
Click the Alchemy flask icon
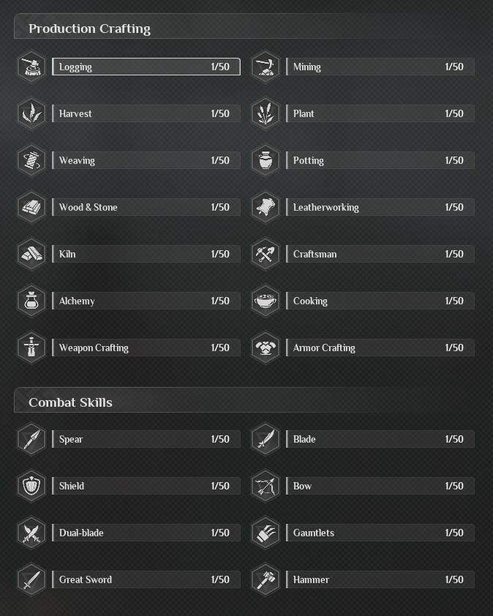[x=31, y=301]
